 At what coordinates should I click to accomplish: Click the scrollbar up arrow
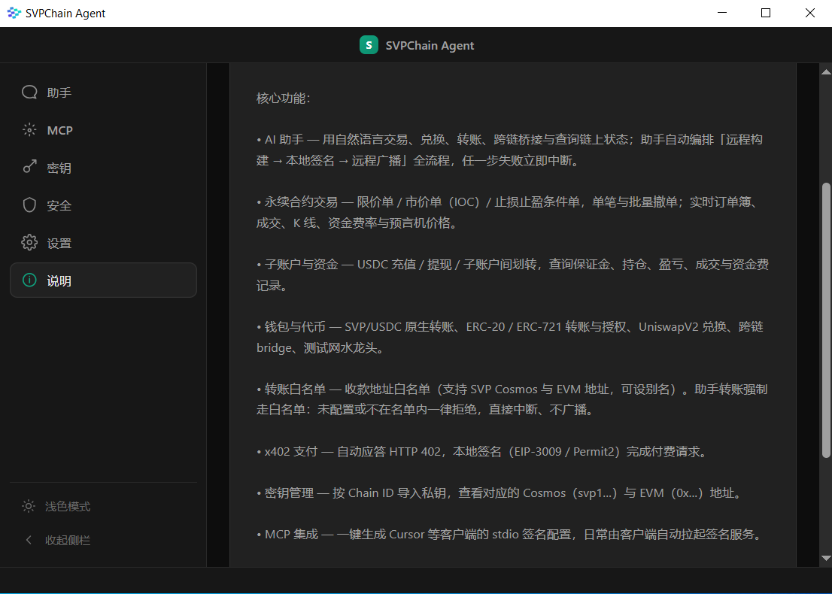(x=826, y=71)
